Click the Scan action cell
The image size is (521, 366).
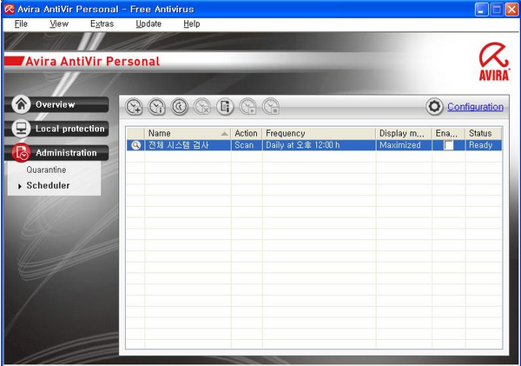247,145
